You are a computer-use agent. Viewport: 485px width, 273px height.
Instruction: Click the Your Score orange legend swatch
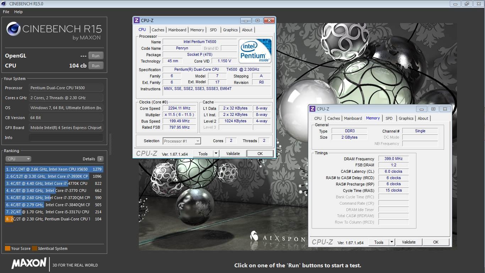7,248
